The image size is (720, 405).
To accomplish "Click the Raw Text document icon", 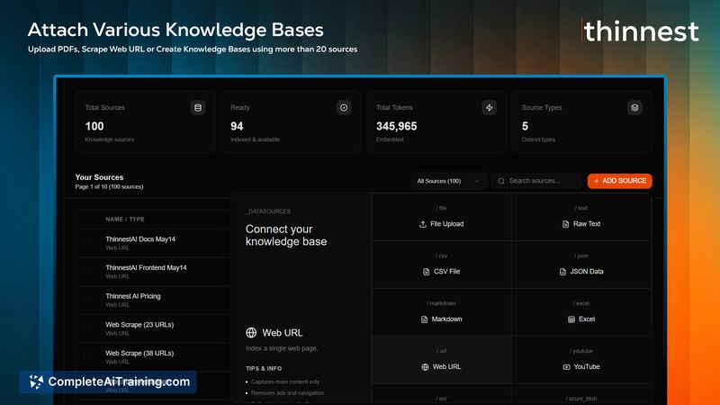I will pos(566,224).
